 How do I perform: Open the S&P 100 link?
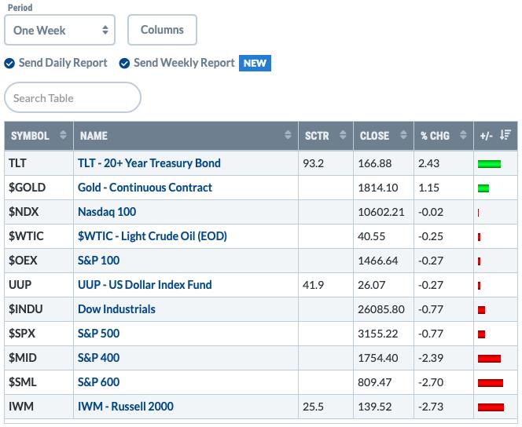coord(98,260)
